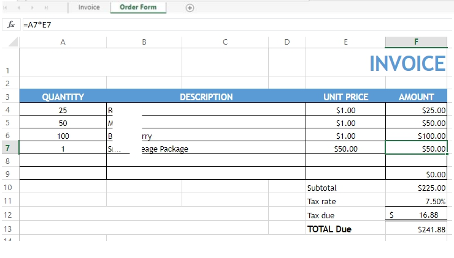Select the subtotal value $225.00

417,187
